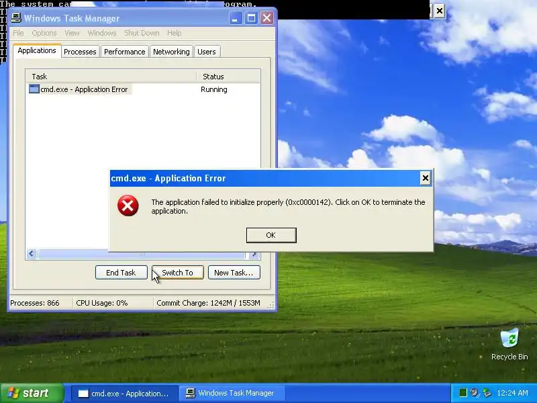
Task: Select the cmd.exe - Application Error task
Action: tap(79, 89)
